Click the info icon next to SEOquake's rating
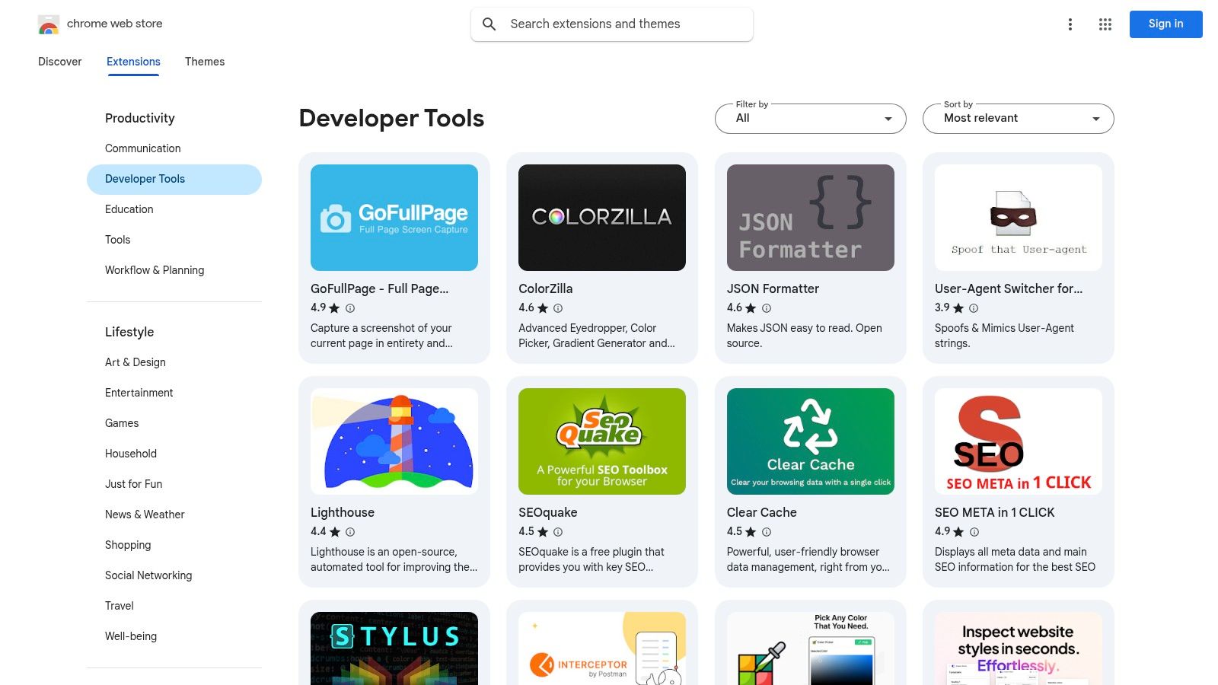This screenshot has width=1218, height=685. (558, 533)
